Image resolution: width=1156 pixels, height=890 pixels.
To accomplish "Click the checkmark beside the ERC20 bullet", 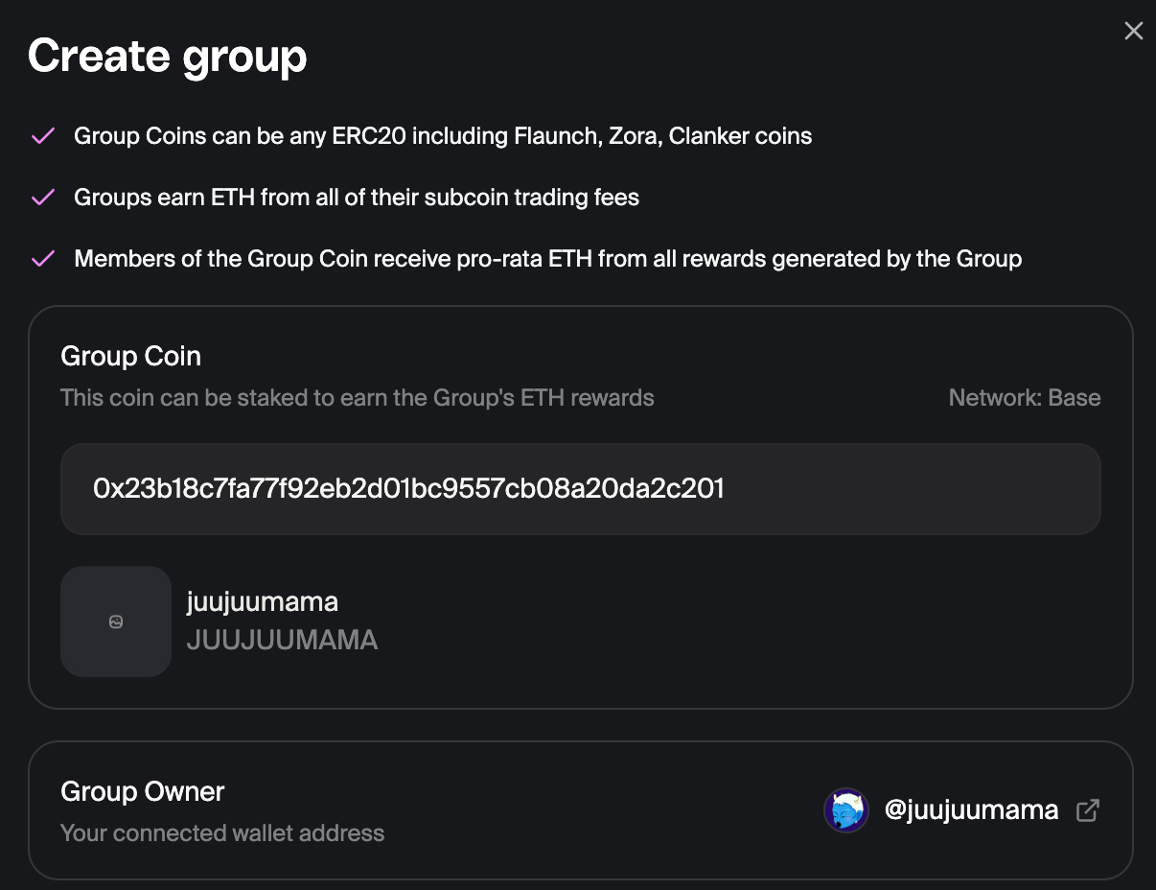I will tap(43, 136).
